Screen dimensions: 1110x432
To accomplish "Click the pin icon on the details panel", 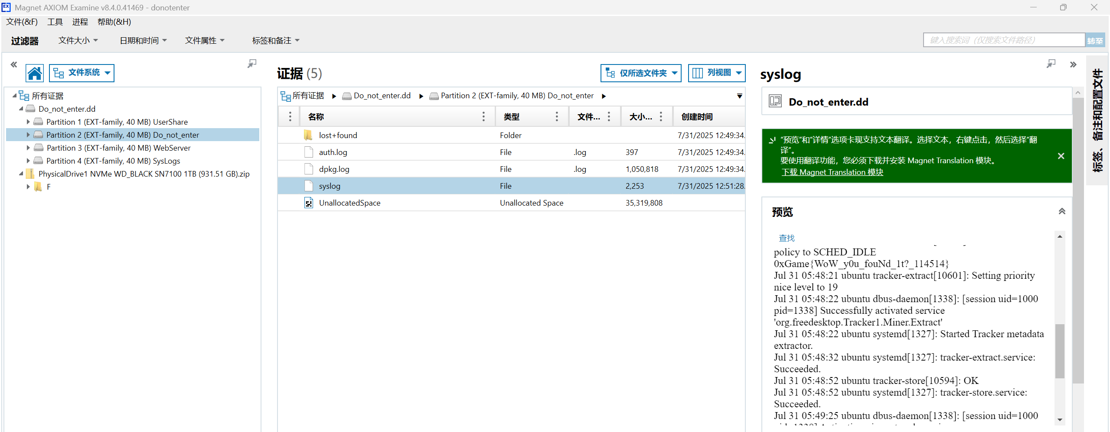I will pos(1051,64).
